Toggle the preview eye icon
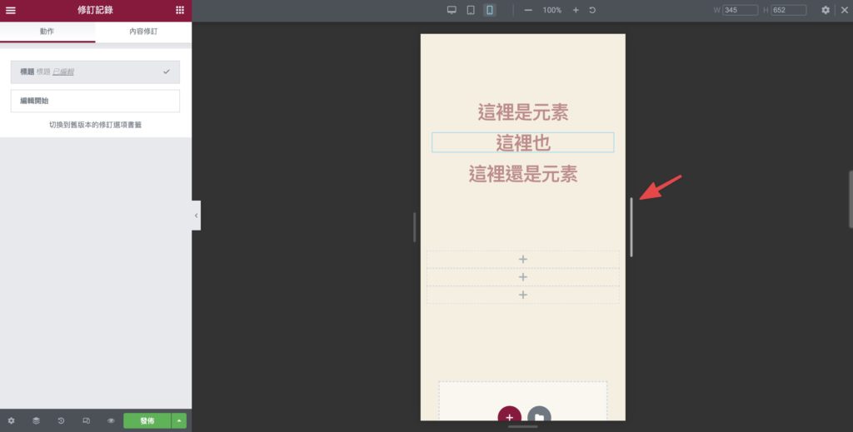853x432 pixels. click(x=111, y=420)
